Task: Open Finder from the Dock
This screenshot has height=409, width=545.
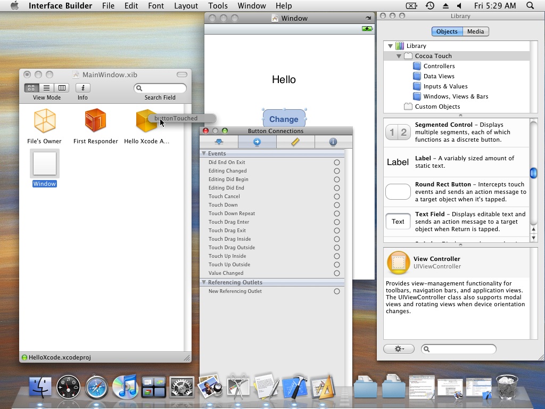Action: (x=40, y=387)
